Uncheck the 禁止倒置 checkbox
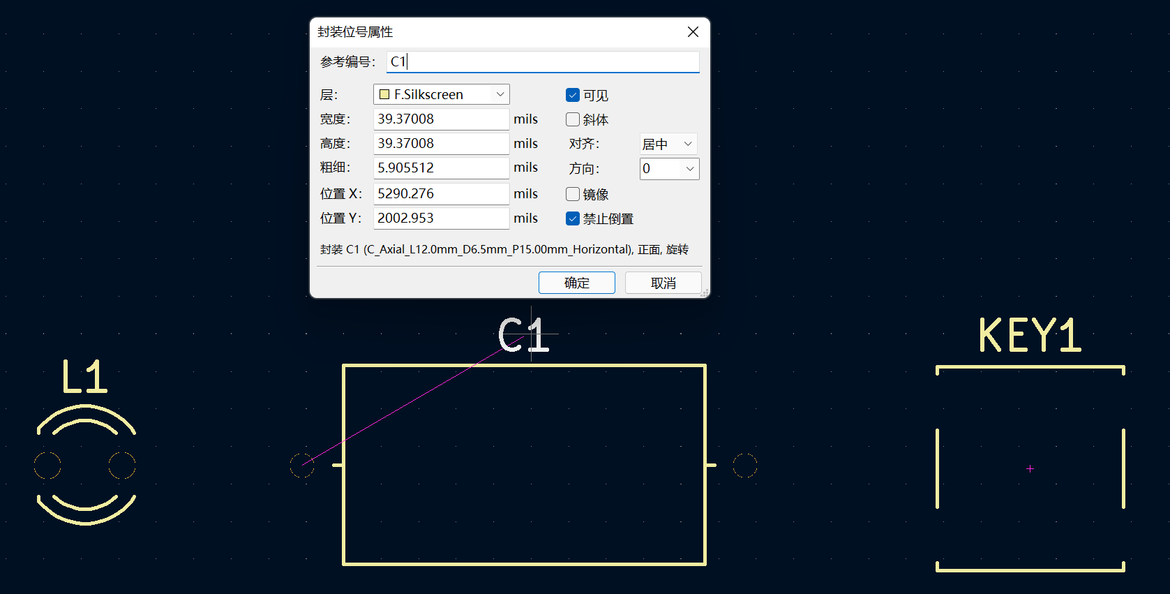 click(x=573, y=218)
